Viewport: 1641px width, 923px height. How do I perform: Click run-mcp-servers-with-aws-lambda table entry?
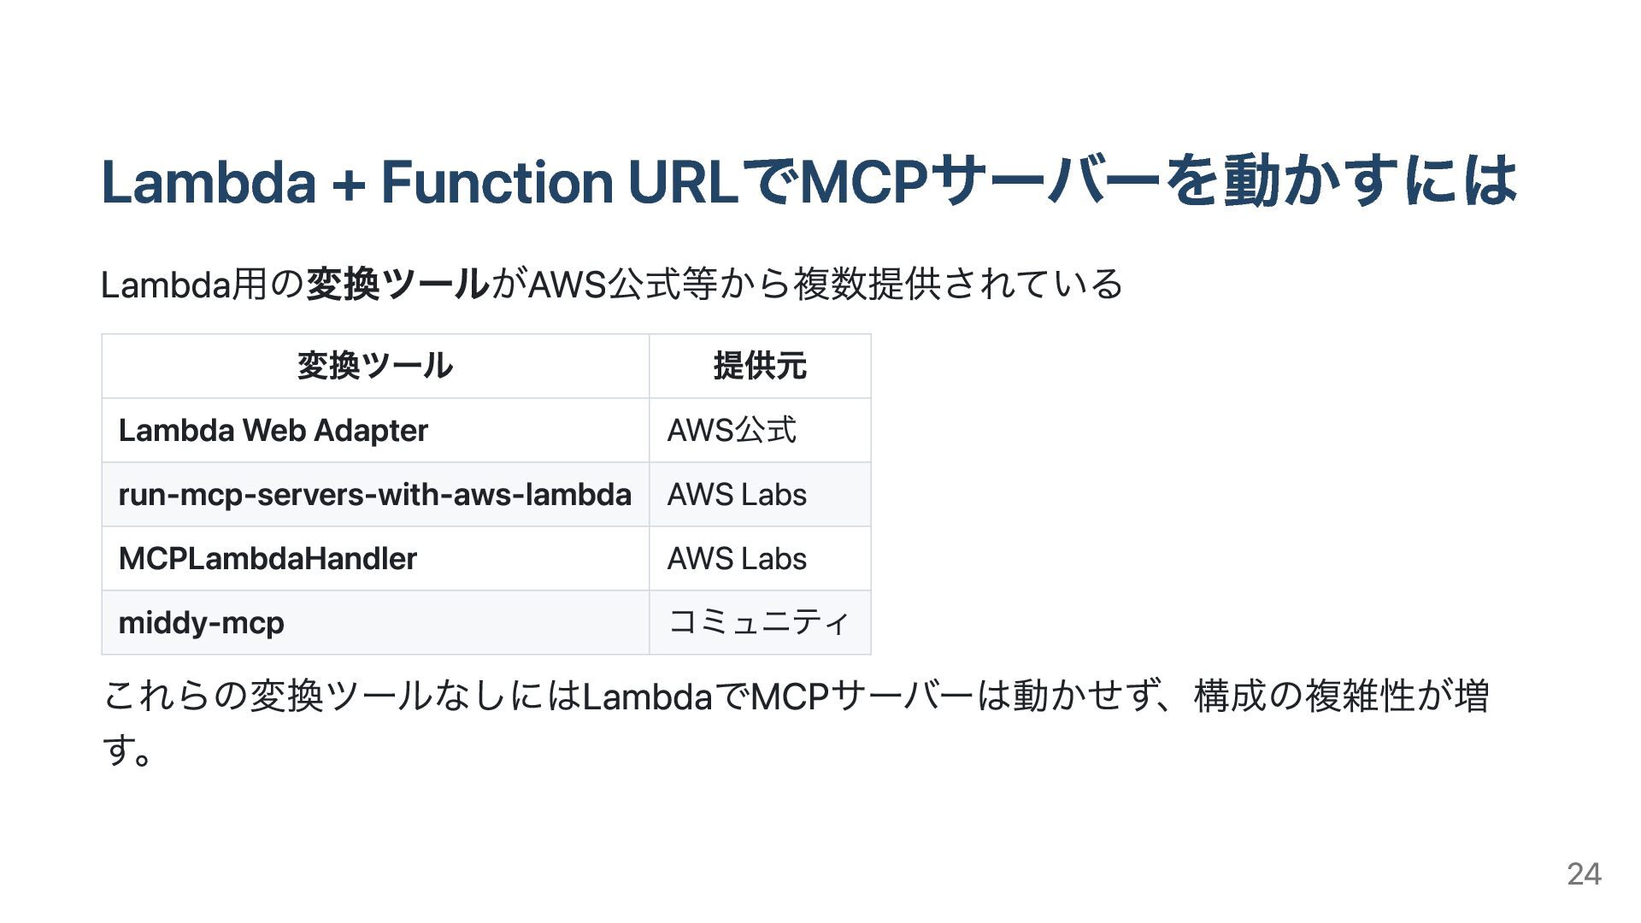click(374, 494)
